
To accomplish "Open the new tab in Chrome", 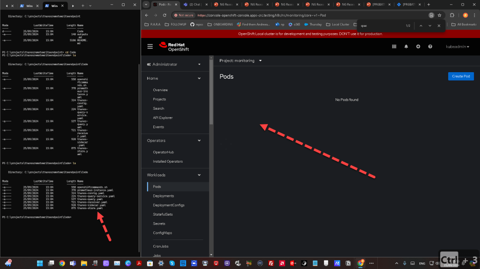I will point(428,5).
